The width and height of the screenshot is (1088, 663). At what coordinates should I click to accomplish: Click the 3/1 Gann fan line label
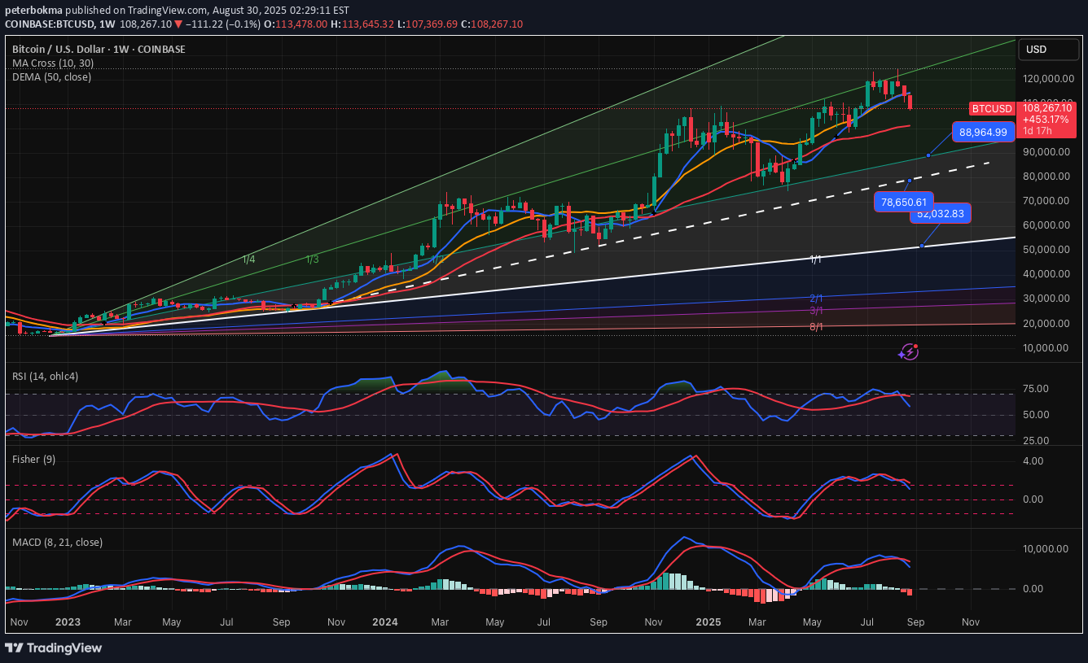tap(815, 311)
